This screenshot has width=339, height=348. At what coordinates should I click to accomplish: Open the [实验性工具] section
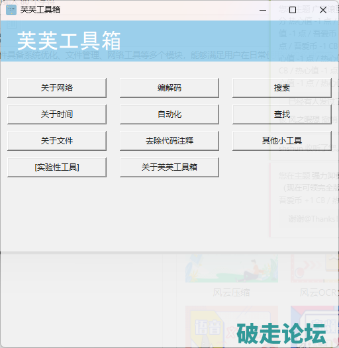[57, 167]
